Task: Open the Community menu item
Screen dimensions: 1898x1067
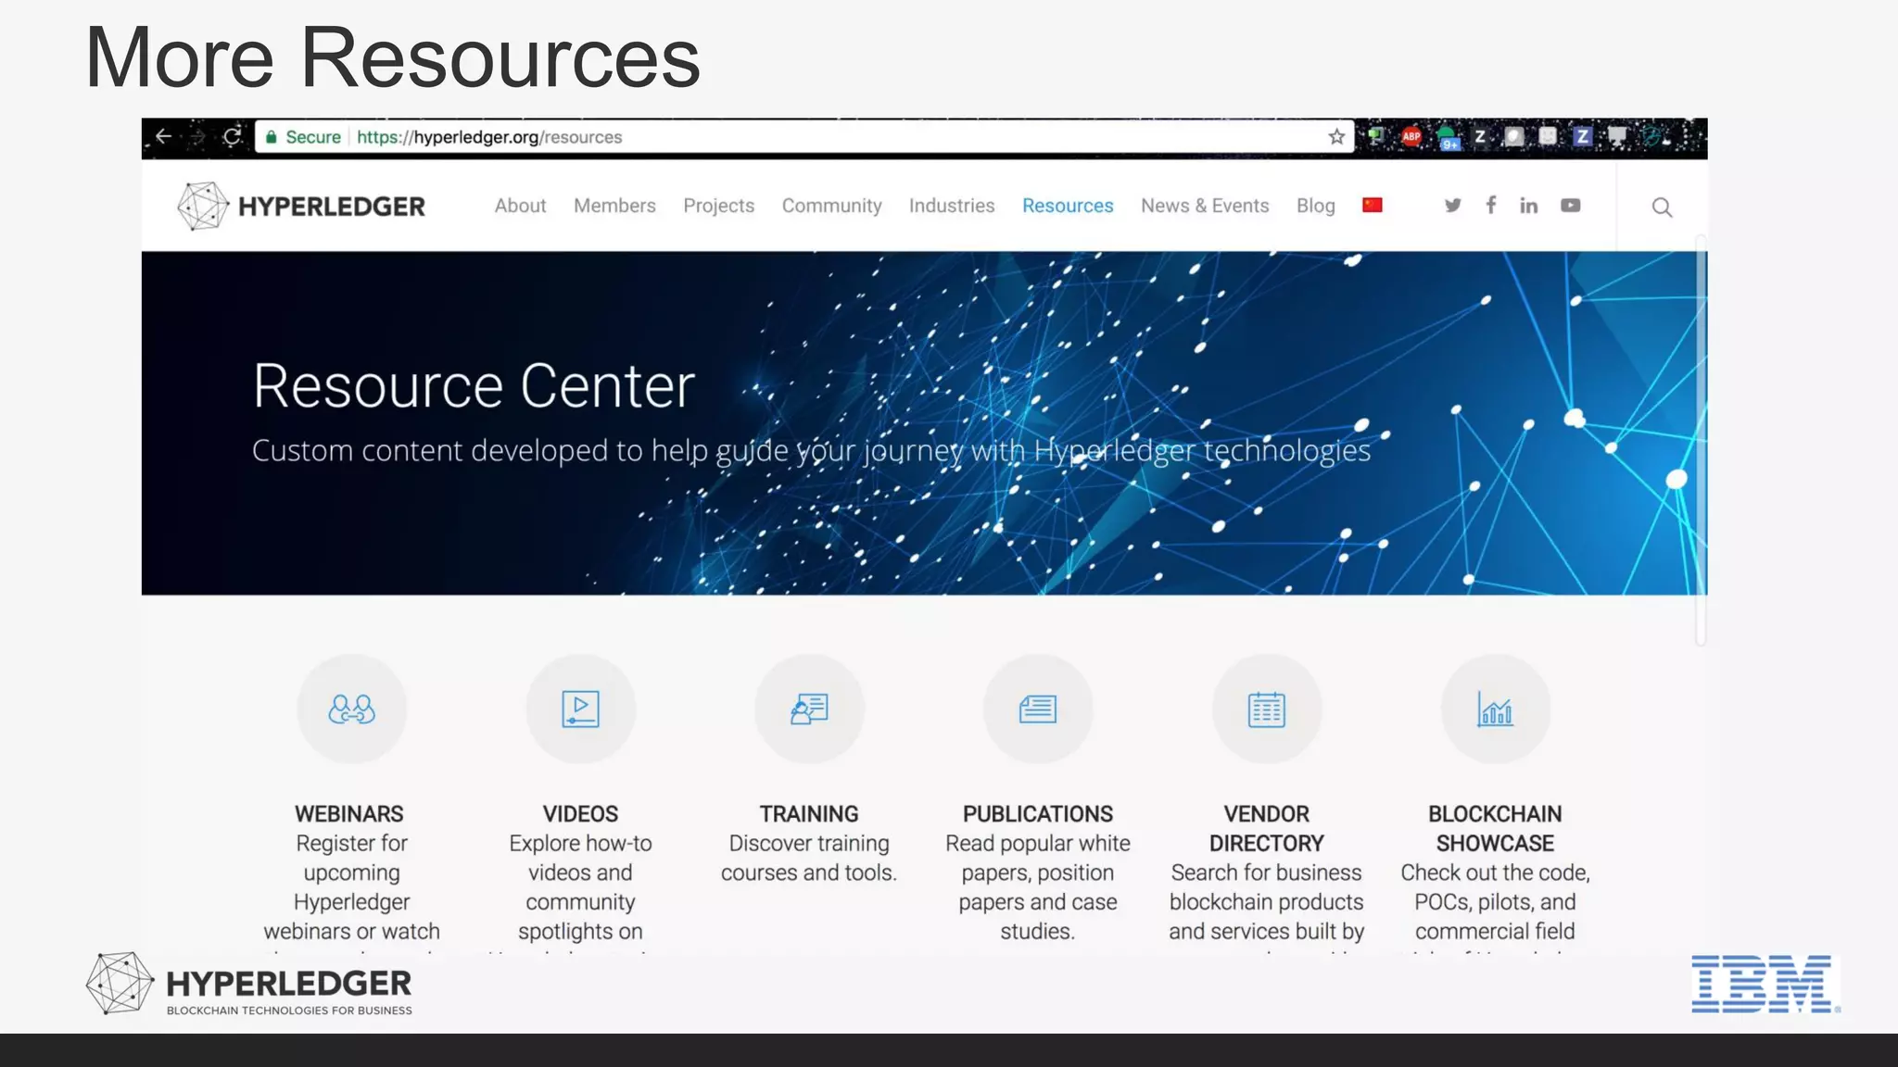Action: pos(831,206)
